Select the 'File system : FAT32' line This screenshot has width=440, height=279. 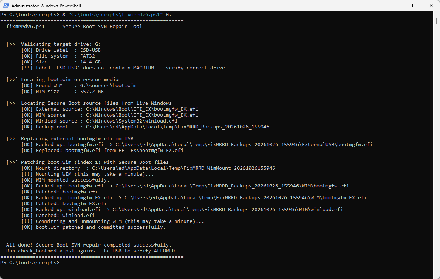58,56
